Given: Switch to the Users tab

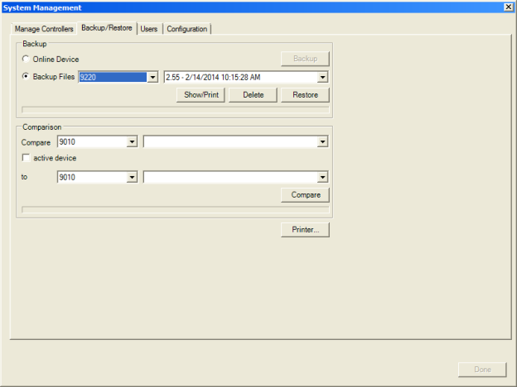Looking at the screenshot, I should pos(148,29).
